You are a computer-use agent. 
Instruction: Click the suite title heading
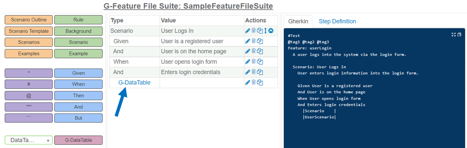coord(188,6)
